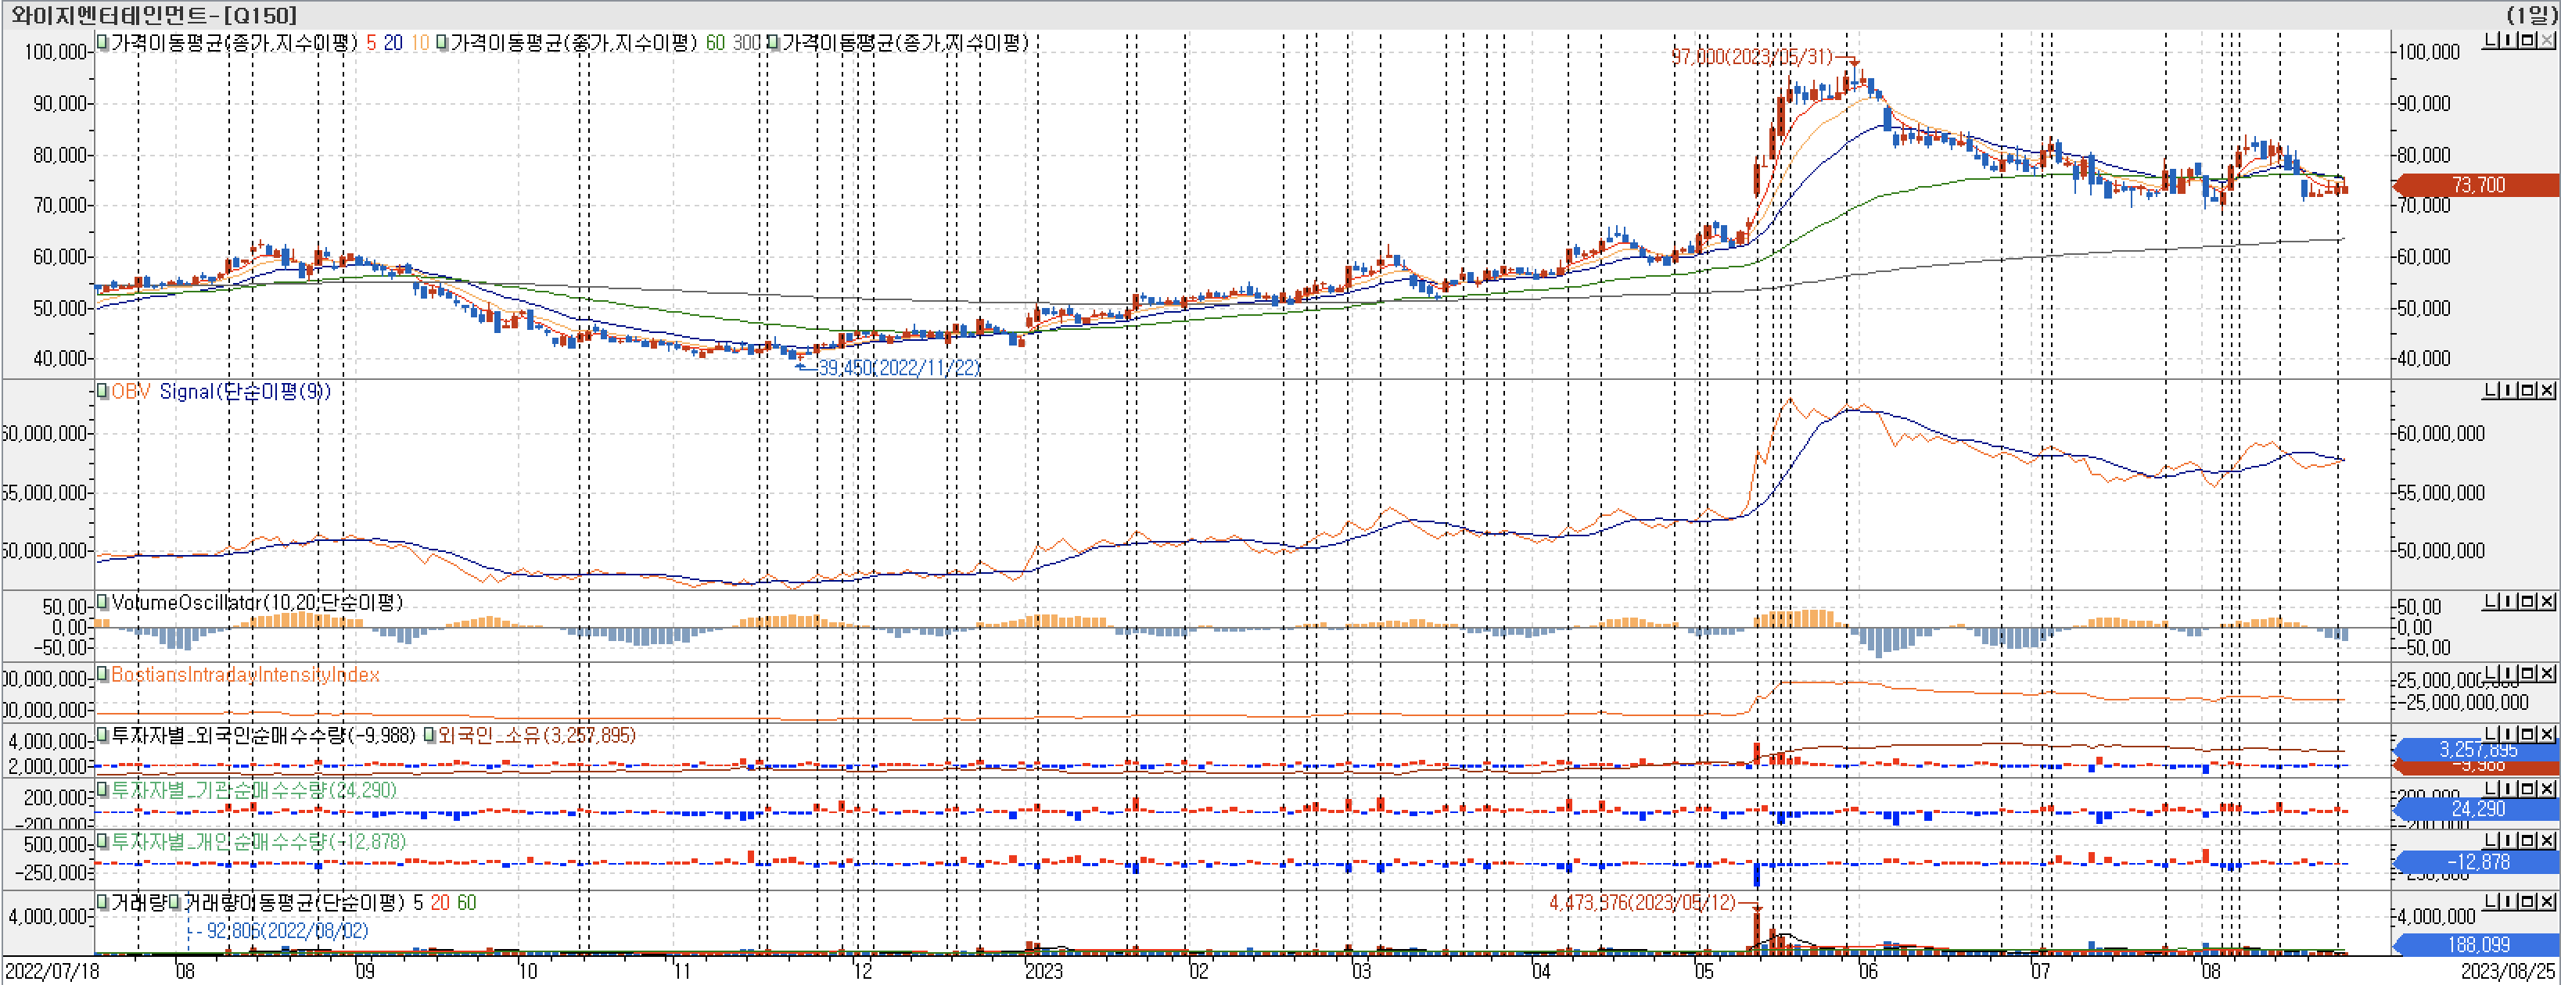Toggle the checkbox before OBV Signal label
Viewport: 2561px width, 985px height.
point(102,391)
